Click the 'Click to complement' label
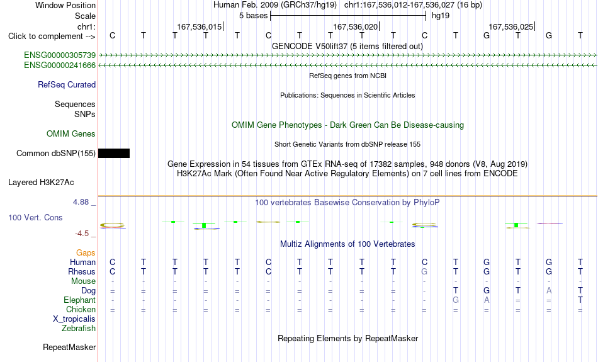This screenshot has height=362, width=598. point(52,37)
